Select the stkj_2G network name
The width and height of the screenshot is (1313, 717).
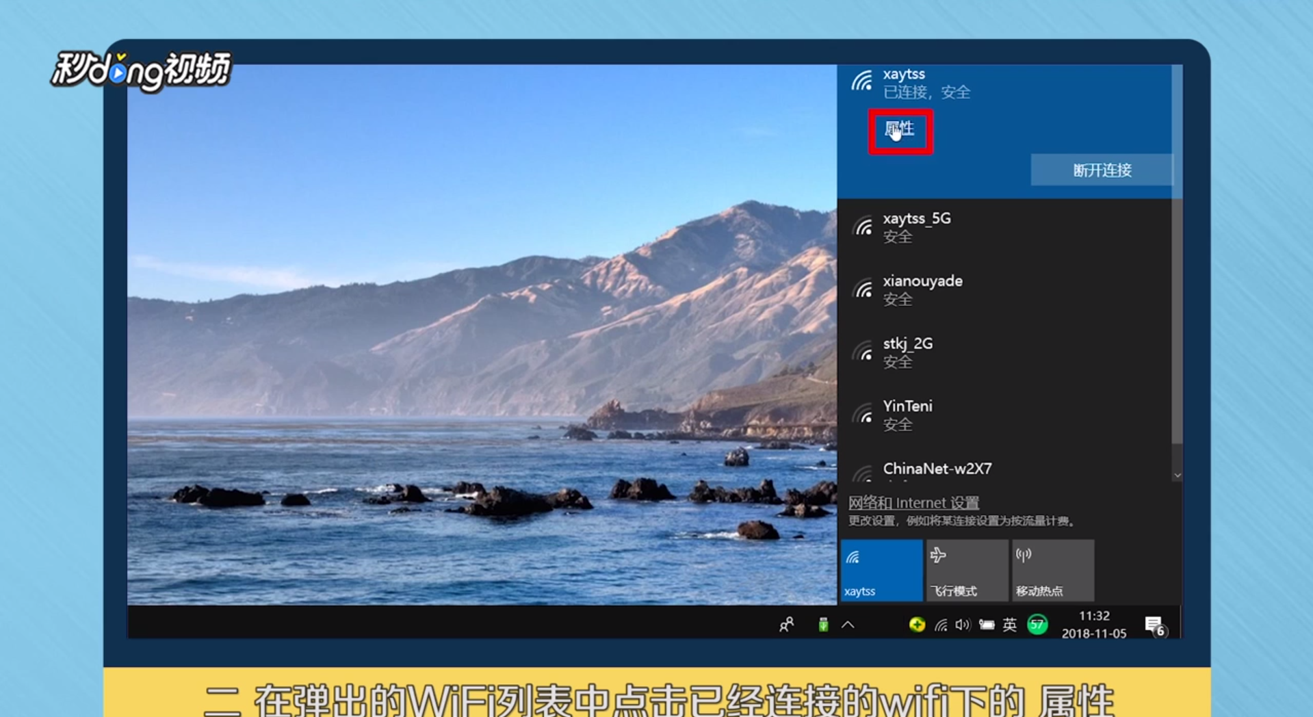[908, 343]
